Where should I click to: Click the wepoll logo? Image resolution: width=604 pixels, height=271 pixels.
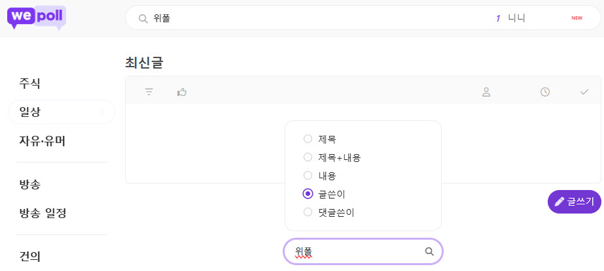point(37,18)
